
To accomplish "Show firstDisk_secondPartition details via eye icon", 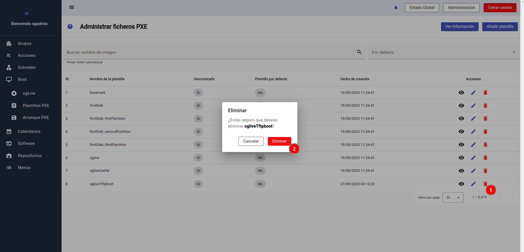I will (x=461, y=131).
